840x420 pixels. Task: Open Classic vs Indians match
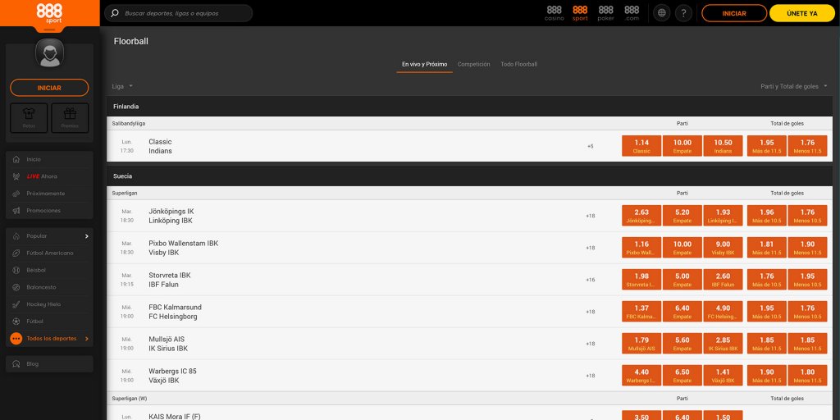160,146
